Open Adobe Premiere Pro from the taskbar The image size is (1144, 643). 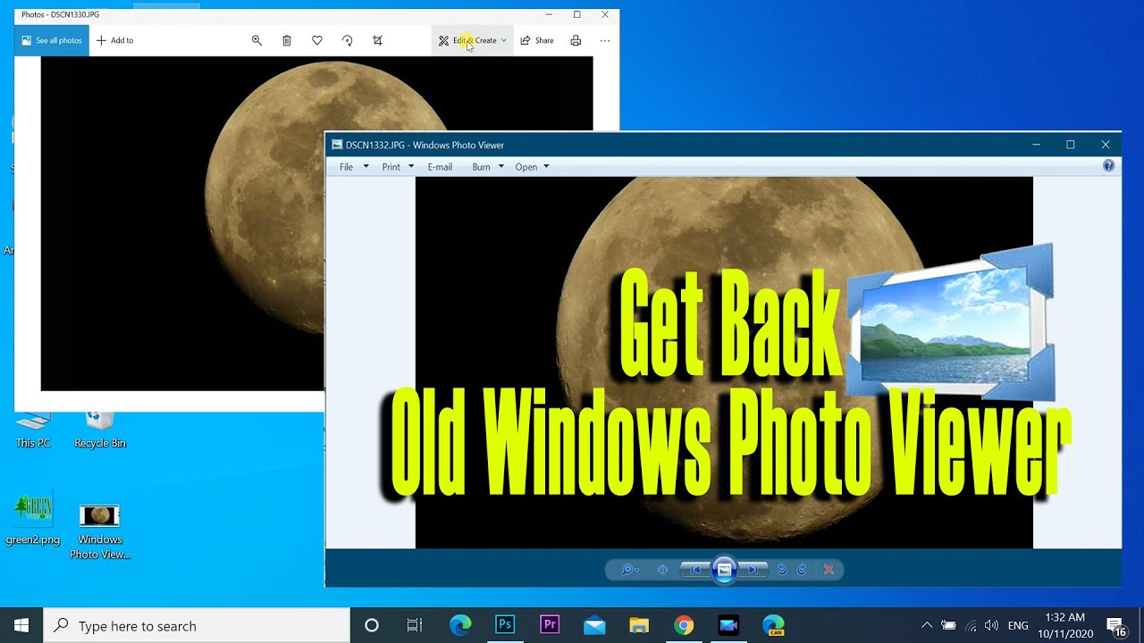[x=550, y=625]
